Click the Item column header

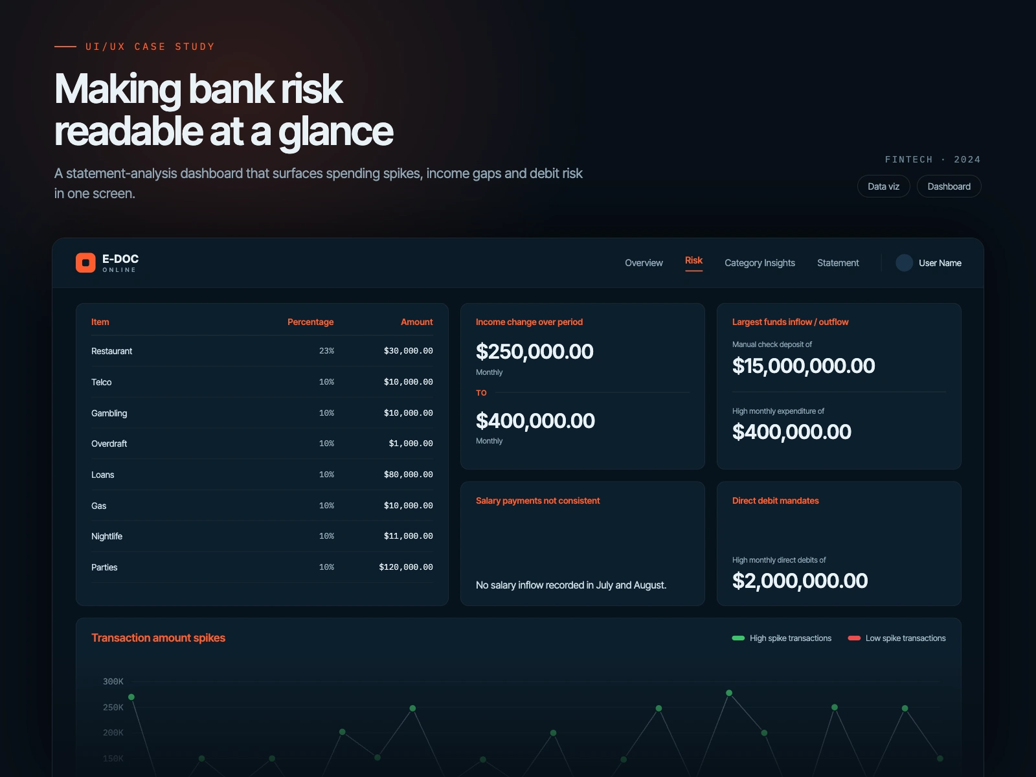click(100, 322)
